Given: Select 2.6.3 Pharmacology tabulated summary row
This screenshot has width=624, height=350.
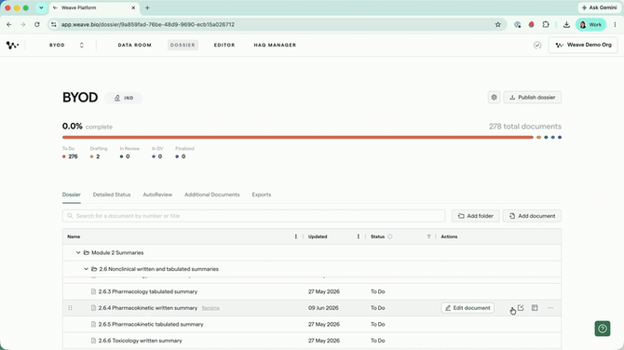Looking at the screenshot, I should click(312, 291).
